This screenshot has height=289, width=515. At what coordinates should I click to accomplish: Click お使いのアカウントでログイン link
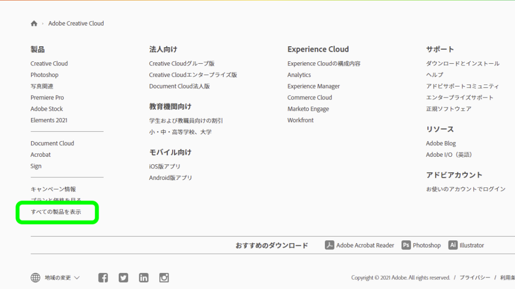click(x=465, y=189)
